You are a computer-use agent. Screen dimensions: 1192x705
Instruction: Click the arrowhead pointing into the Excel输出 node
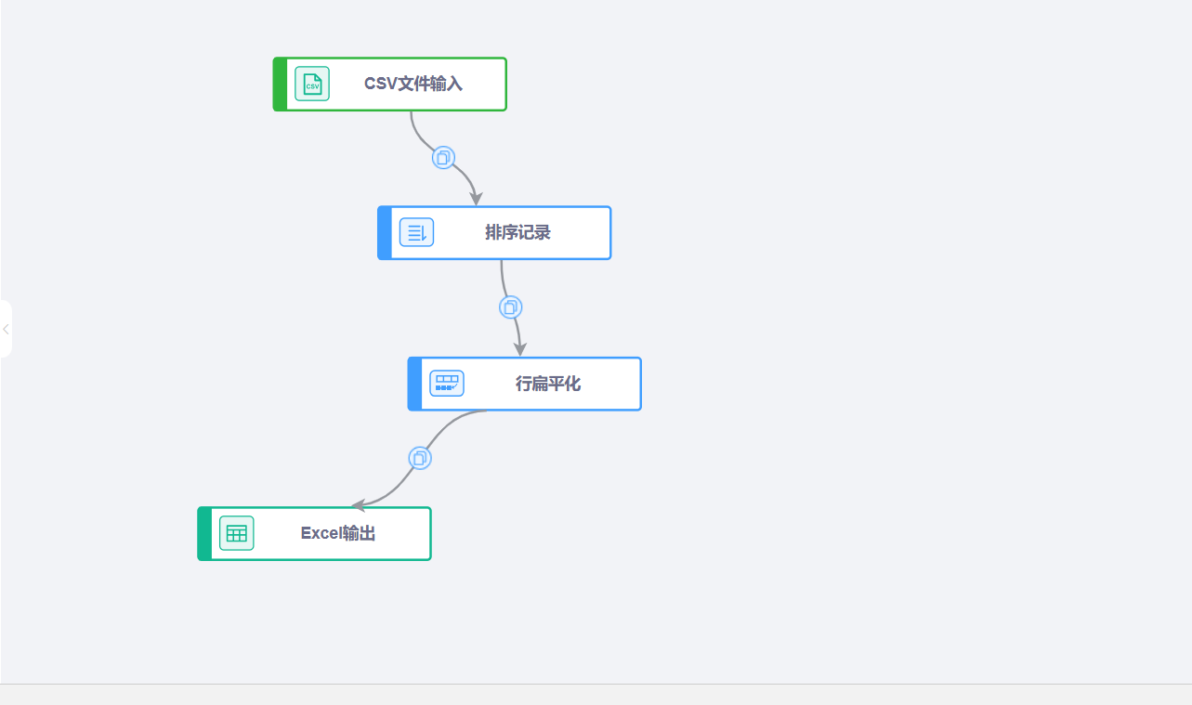(358, 506)
